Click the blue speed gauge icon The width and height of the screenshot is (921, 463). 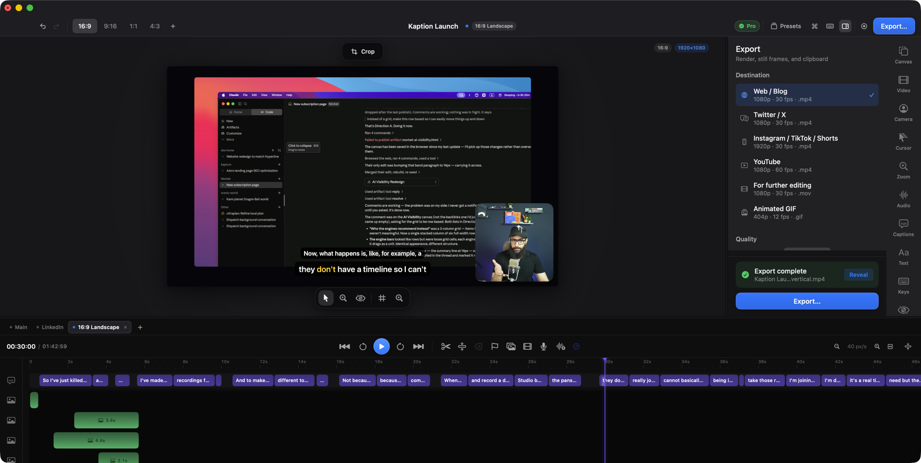coord(576,346)
